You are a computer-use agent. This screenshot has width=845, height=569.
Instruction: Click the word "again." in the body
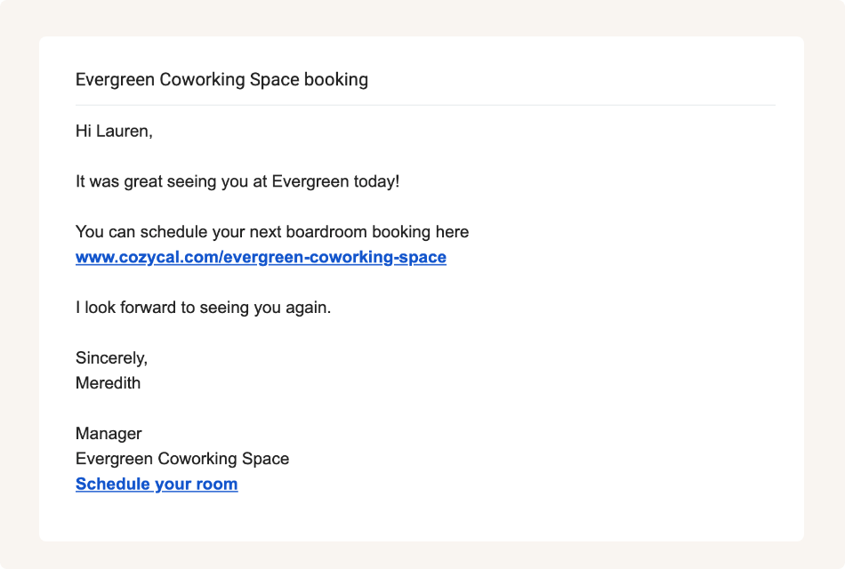pos(308,309)
